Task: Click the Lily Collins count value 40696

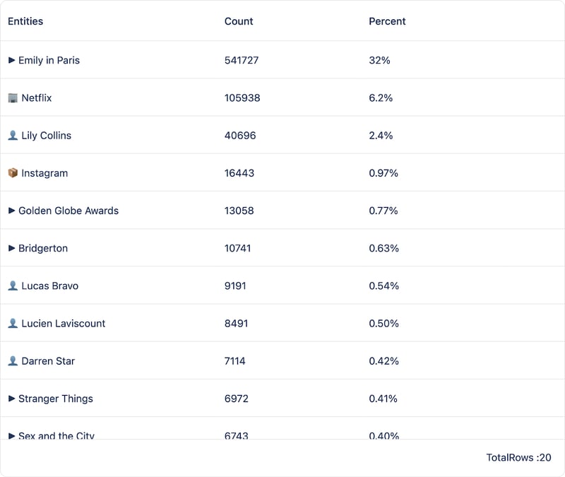Action: [x=240, y=135]
